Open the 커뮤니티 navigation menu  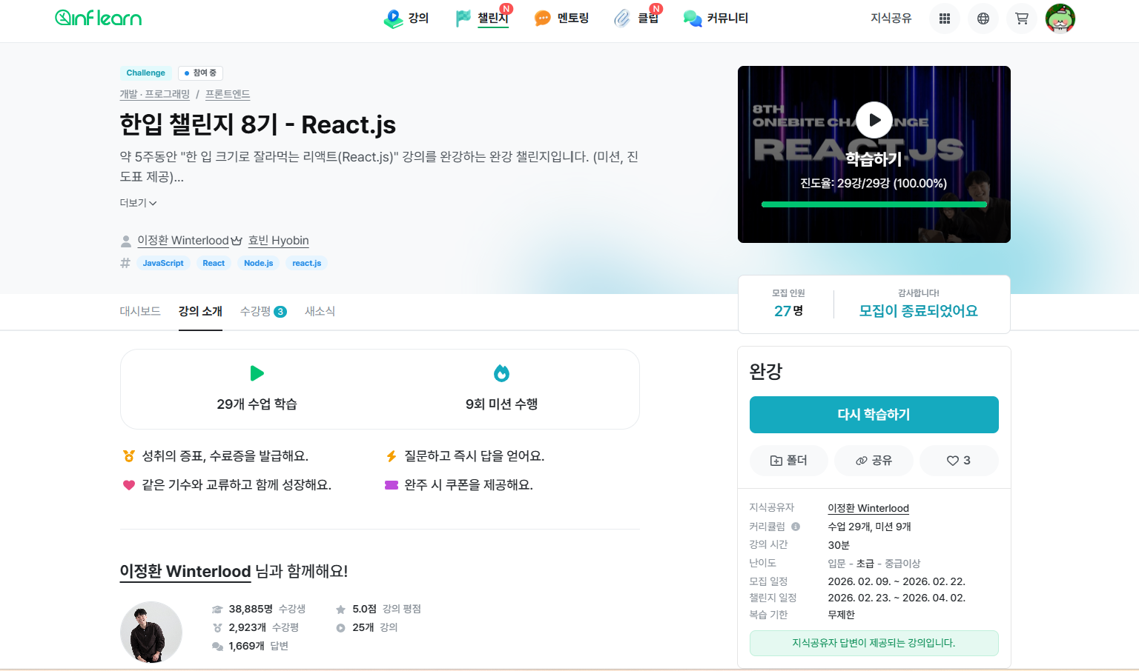point(716,19)
